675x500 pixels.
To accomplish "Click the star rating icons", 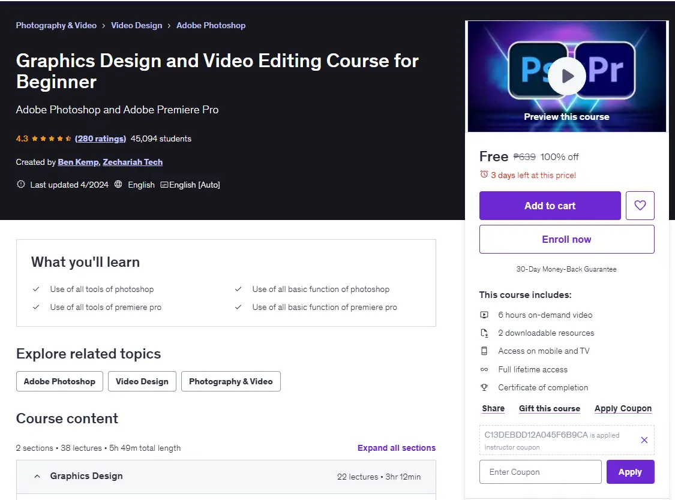I will pyautogui.click(x=51, y=138).
